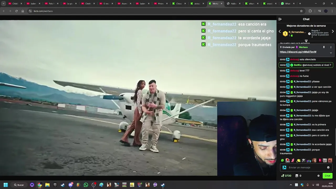Open Epic Games from taskbar
Image resolution: width=336 pixels, height=189 pixels.
click(55, 185)
